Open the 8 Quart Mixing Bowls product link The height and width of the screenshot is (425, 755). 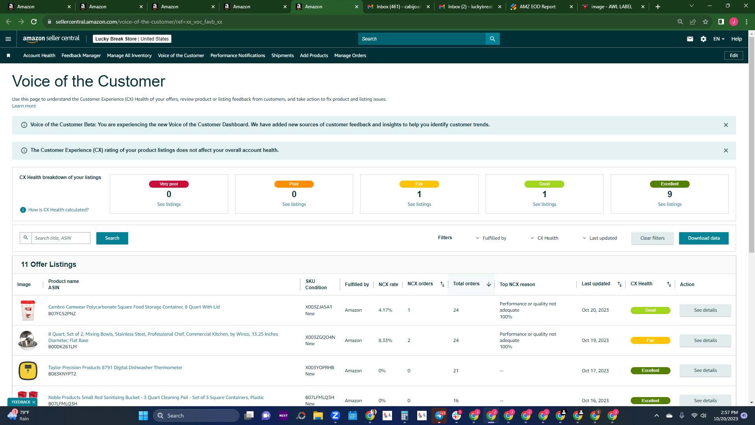click(163, 337)
